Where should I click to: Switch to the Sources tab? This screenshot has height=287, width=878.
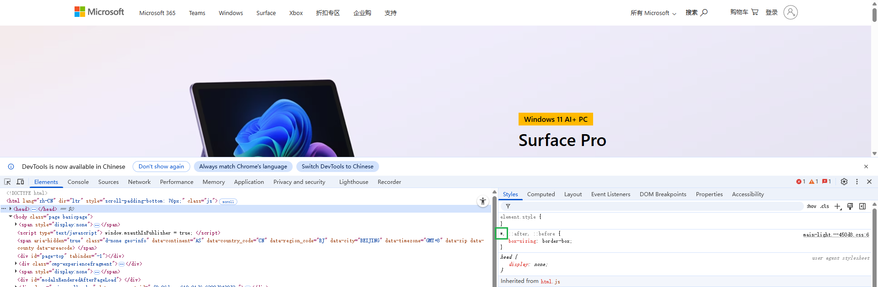coord(108,182)
